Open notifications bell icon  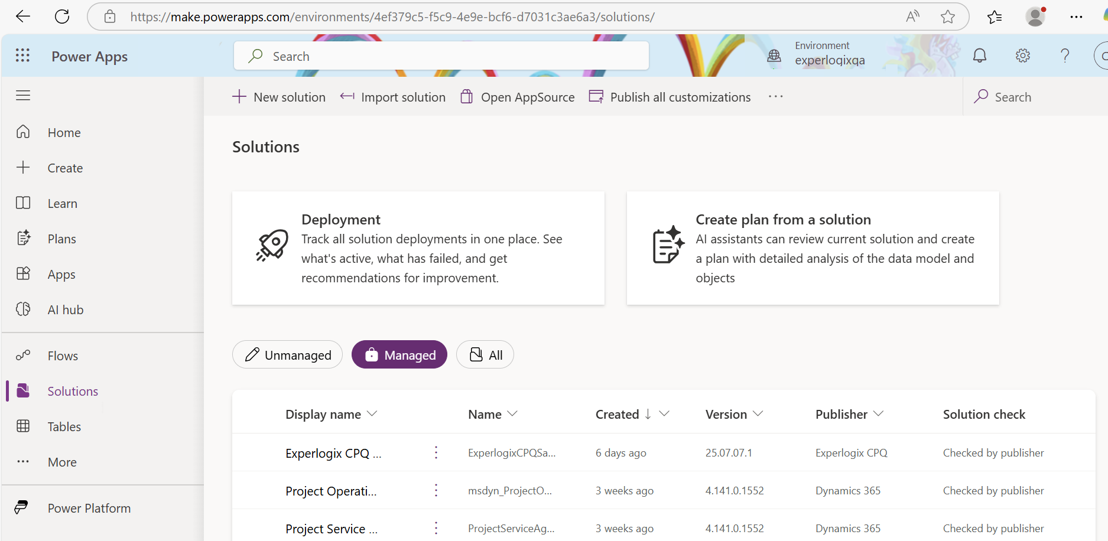(x=980, y=56)
